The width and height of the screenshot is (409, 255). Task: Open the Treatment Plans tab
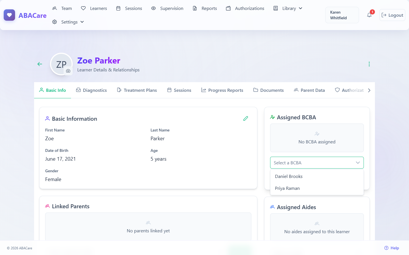tap(137, 90)
